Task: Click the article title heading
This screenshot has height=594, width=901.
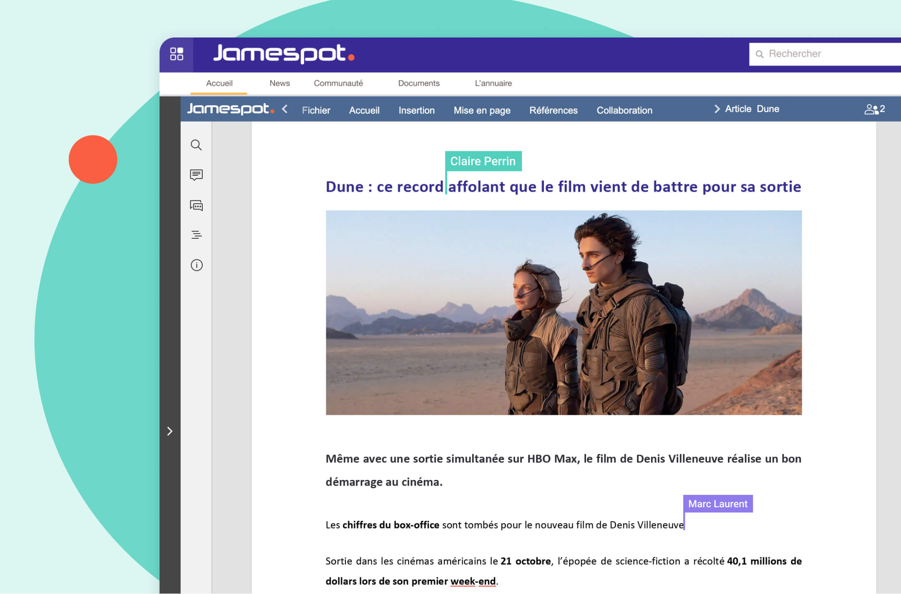Action: pyautogui.click(x=563, y=187)
